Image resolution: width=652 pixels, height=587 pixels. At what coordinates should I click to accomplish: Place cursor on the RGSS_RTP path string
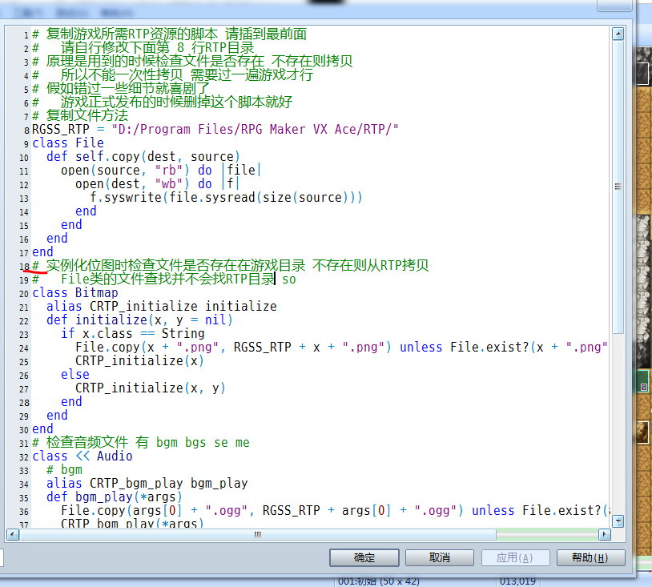click(x=255, y=129)
